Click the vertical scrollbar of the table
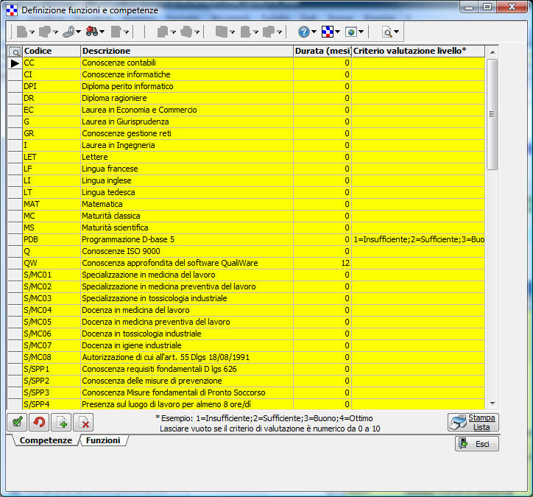This screenshot has width=533, height=497. click(x=492, y=221)
